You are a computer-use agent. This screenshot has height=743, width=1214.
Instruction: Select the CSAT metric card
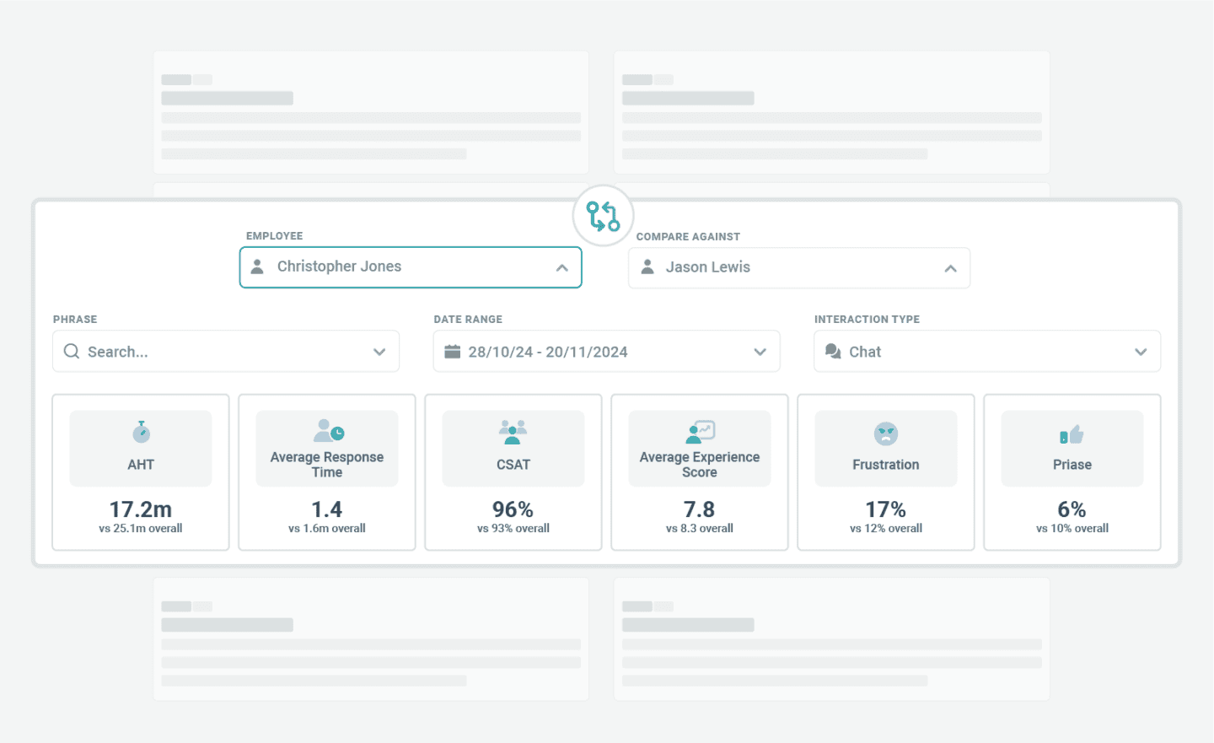(513, 472)
